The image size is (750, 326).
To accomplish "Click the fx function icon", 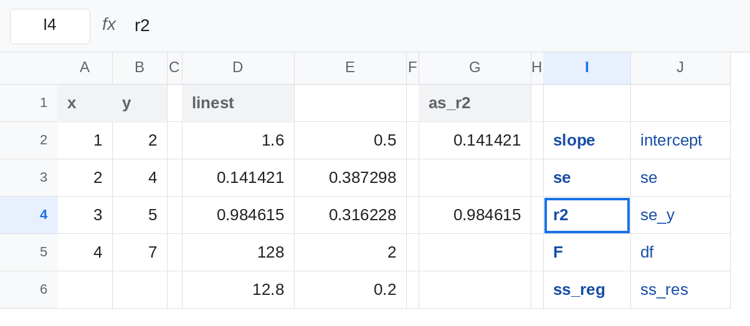I will point(109,25).
